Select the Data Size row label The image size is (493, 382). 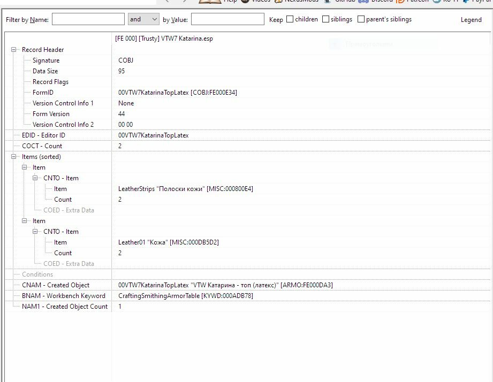(x=45, y=71)
